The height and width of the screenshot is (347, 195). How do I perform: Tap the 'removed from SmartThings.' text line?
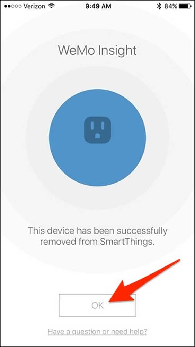(97, 242)
